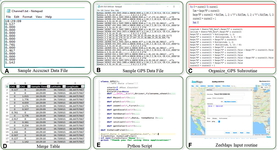This screenshot has height=150, width=277.
Task: Click the select-all corner of the spreadsheet
Action: coord(7,83)
